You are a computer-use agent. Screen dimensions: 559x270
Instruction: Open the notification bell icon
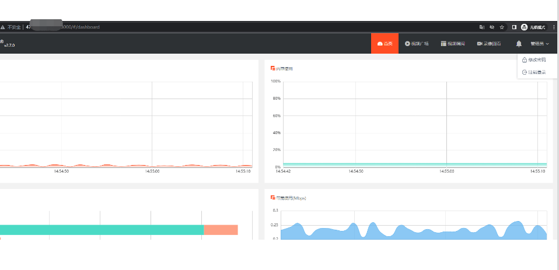(x=519, y=44)
